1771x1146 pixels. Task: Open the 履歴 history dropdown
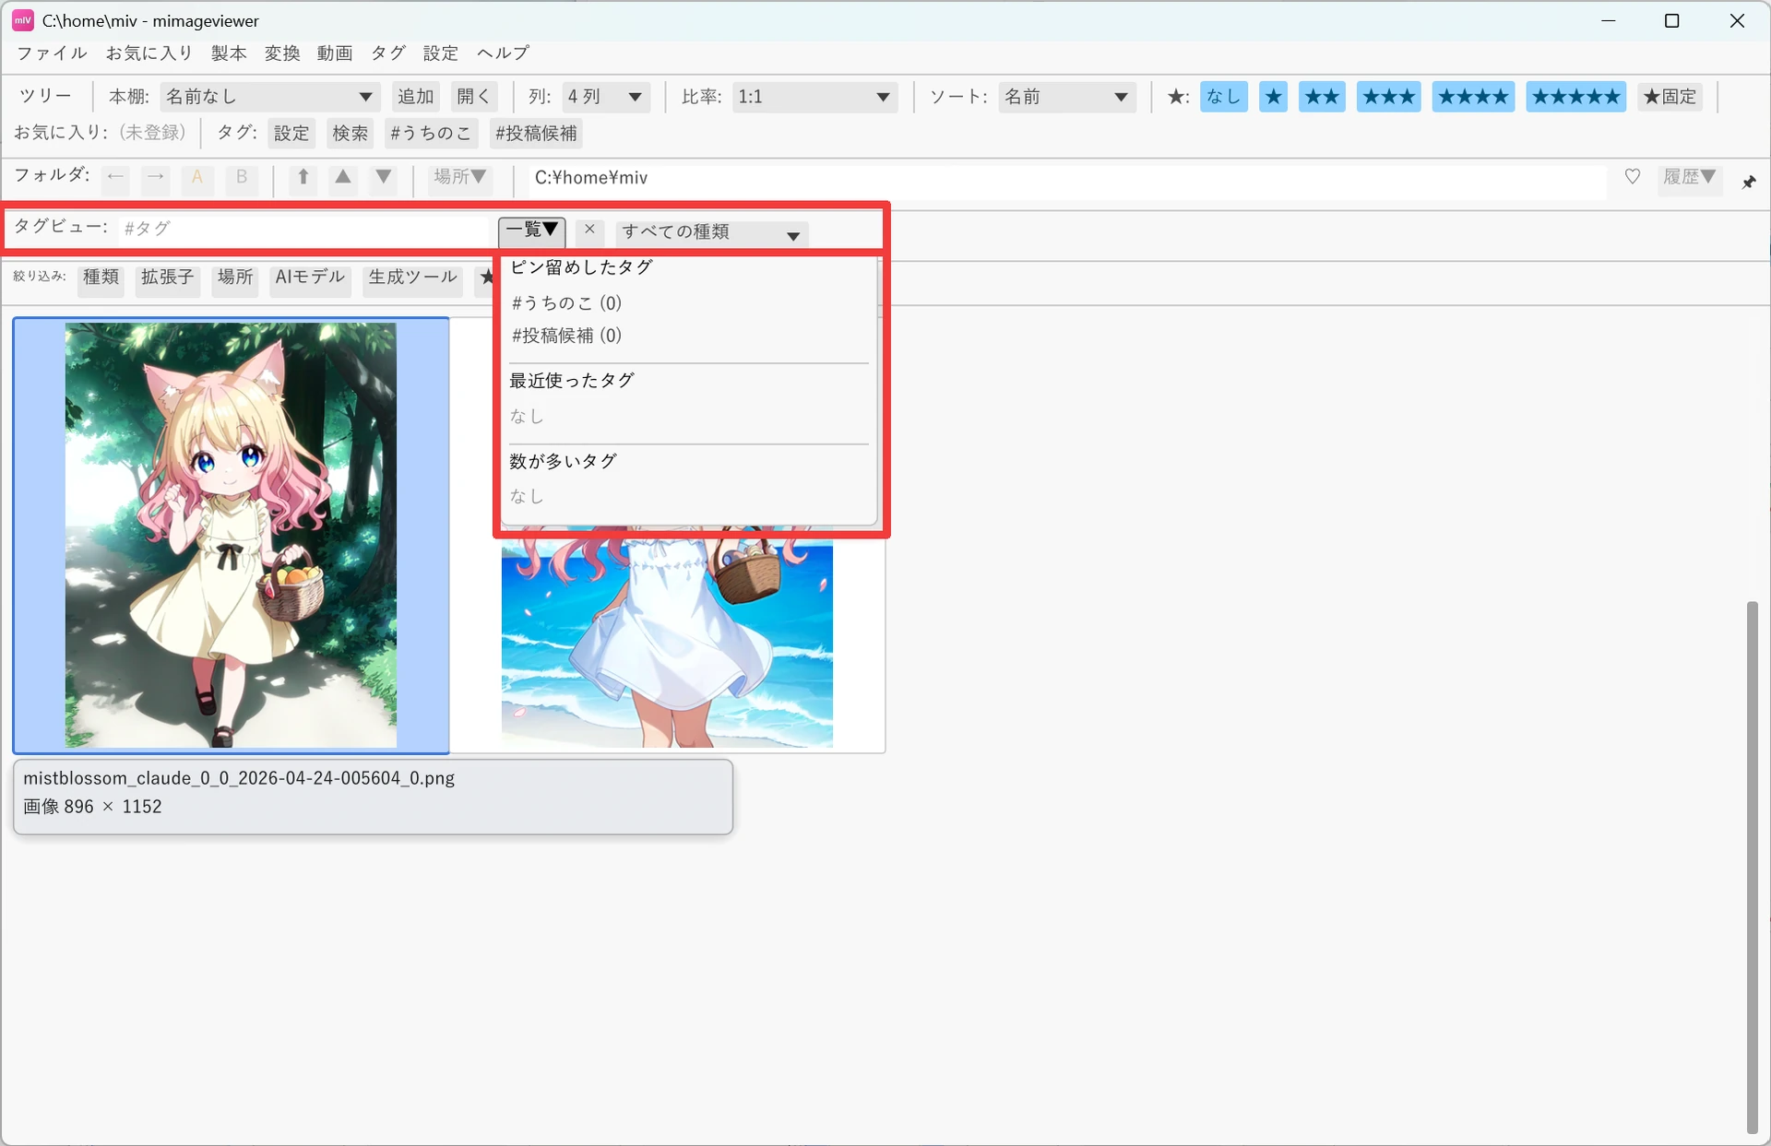1689,177
